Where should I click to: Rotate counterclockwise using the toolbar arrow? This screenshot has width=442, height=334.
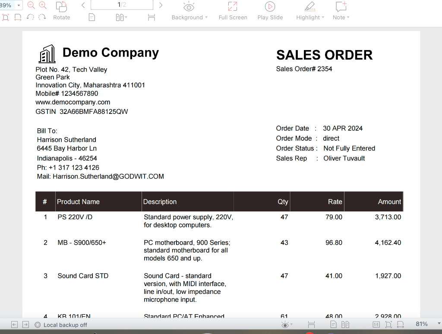[x=30, y=17]
